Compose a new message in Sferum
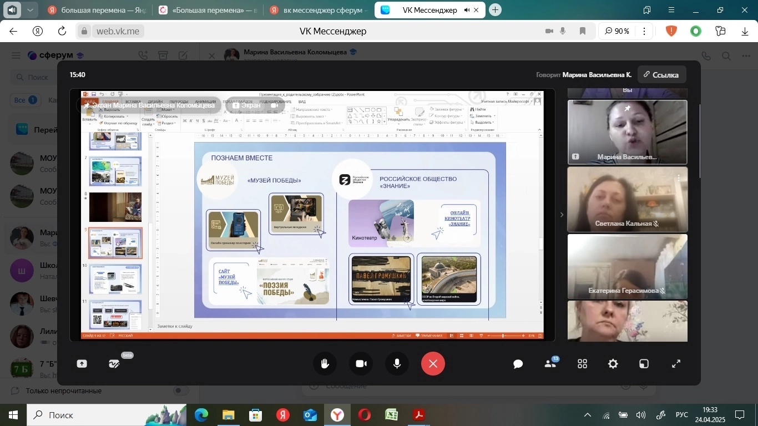The height and width of the screenshot is (426, 758). pos(183,55)
